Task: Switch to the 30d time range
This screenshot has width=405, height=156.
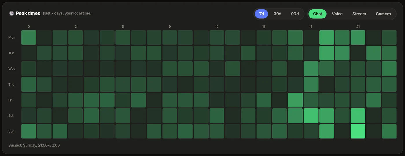Action: pyautogui.click(x=277, y=14)
